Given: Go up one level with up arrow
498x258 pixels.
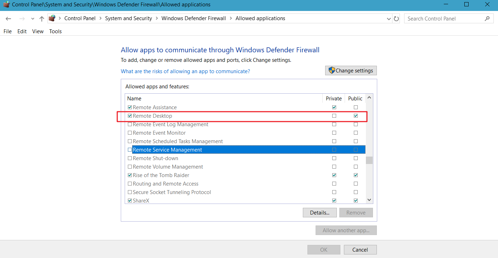Looking at the screenshot, I should pyautogui.click(x=42, y=18).
